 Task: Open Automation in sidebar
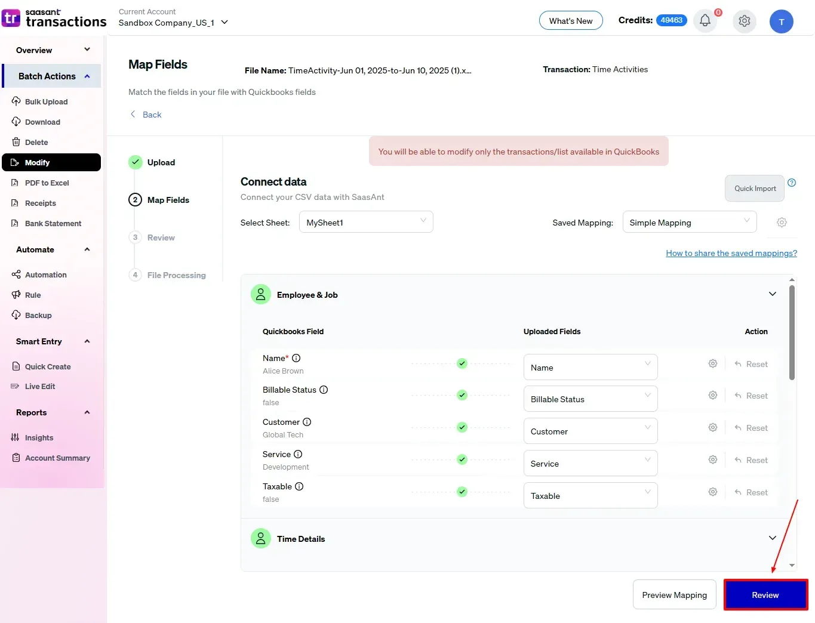point(51,275)
